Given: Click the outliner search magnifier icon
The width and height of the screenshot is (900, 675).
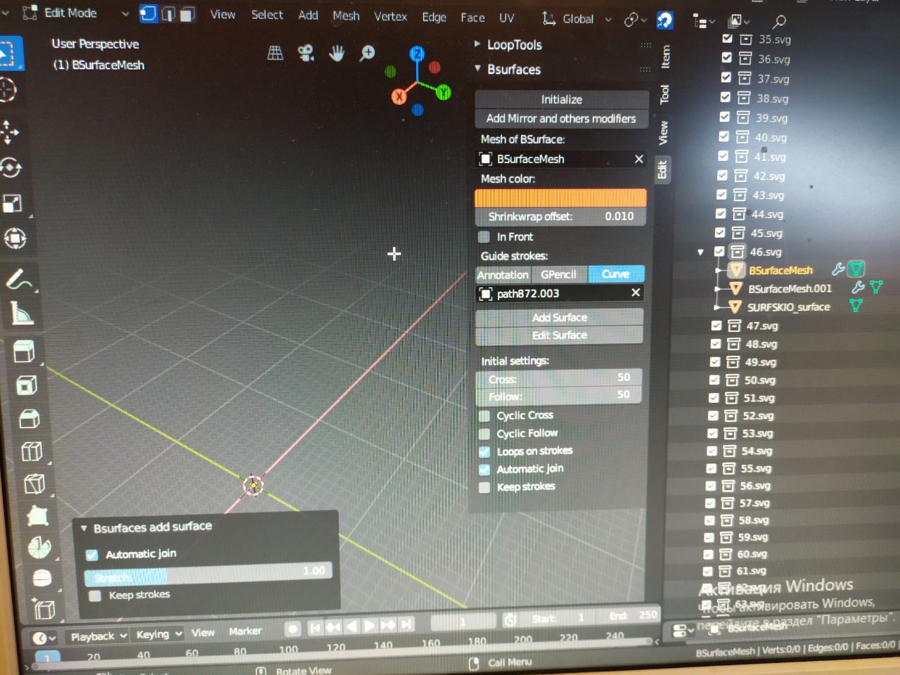Looking at the screenshot, I should [x=779, y=22].
